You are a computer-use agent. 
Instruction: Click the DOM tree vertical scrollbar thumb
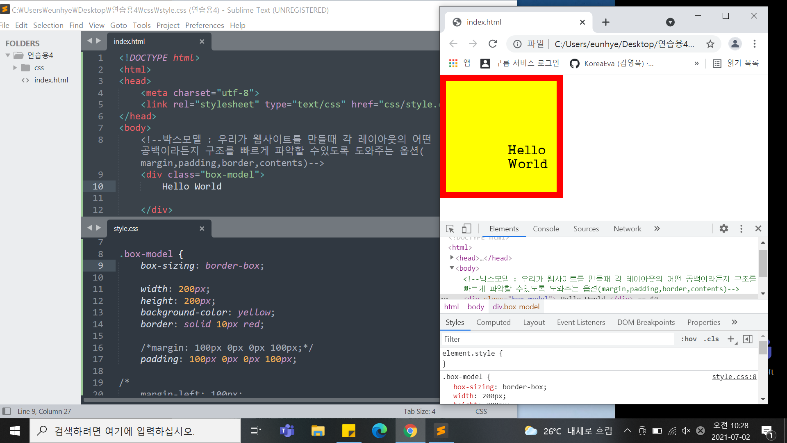pyautogui.click(x=763, y=263)
